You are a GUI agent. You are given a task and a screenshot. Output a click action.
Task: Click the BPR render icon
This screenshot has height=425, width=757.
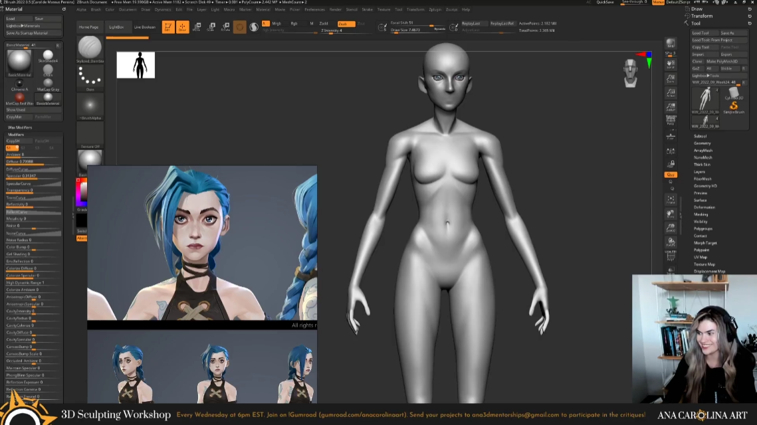click(671, 44)
